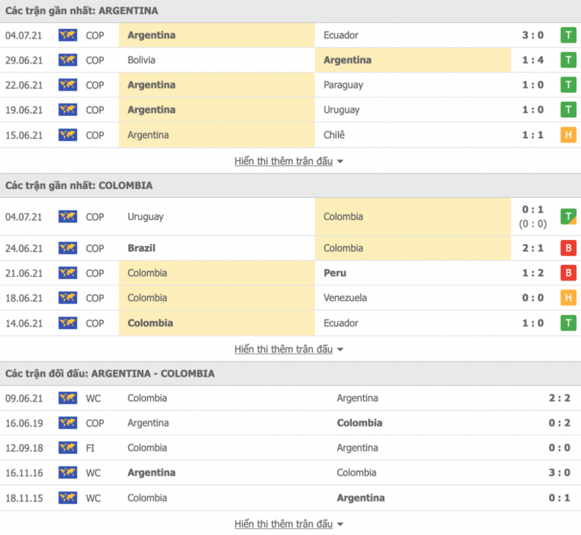Click the world flag icon on 09.06.21 row
581x535 pixels.
(68, 398)
